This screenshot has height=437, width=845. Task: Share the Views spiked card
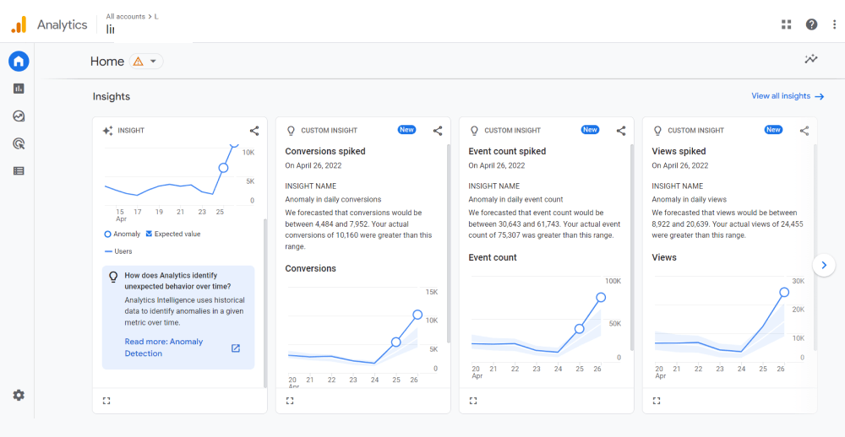pos(804,130)
